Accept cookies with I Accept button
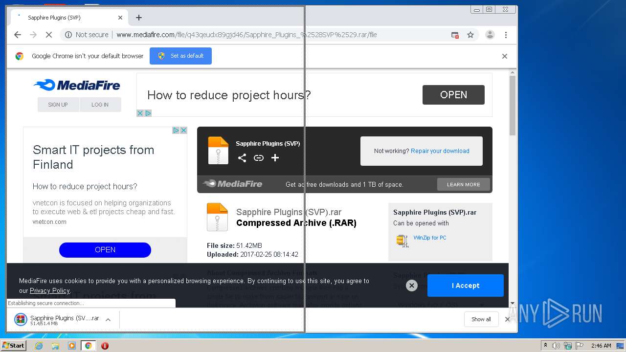Viewport: 626px width, 352px height. tap(466, 286)
